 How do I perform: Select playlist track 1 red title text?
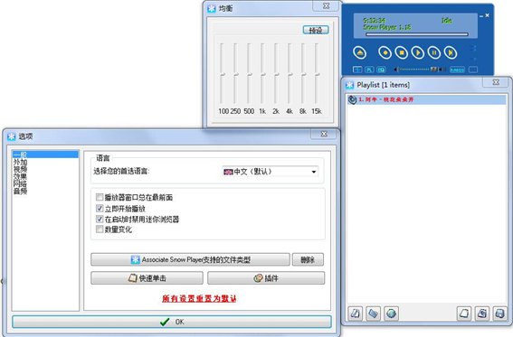(x=385, y=99)
